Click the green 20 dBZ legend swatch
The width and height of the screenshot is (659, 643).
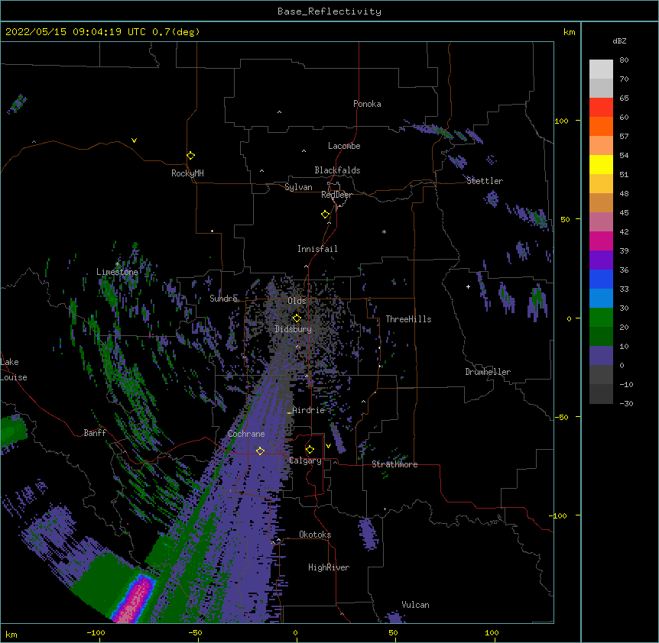click(601, 318)
